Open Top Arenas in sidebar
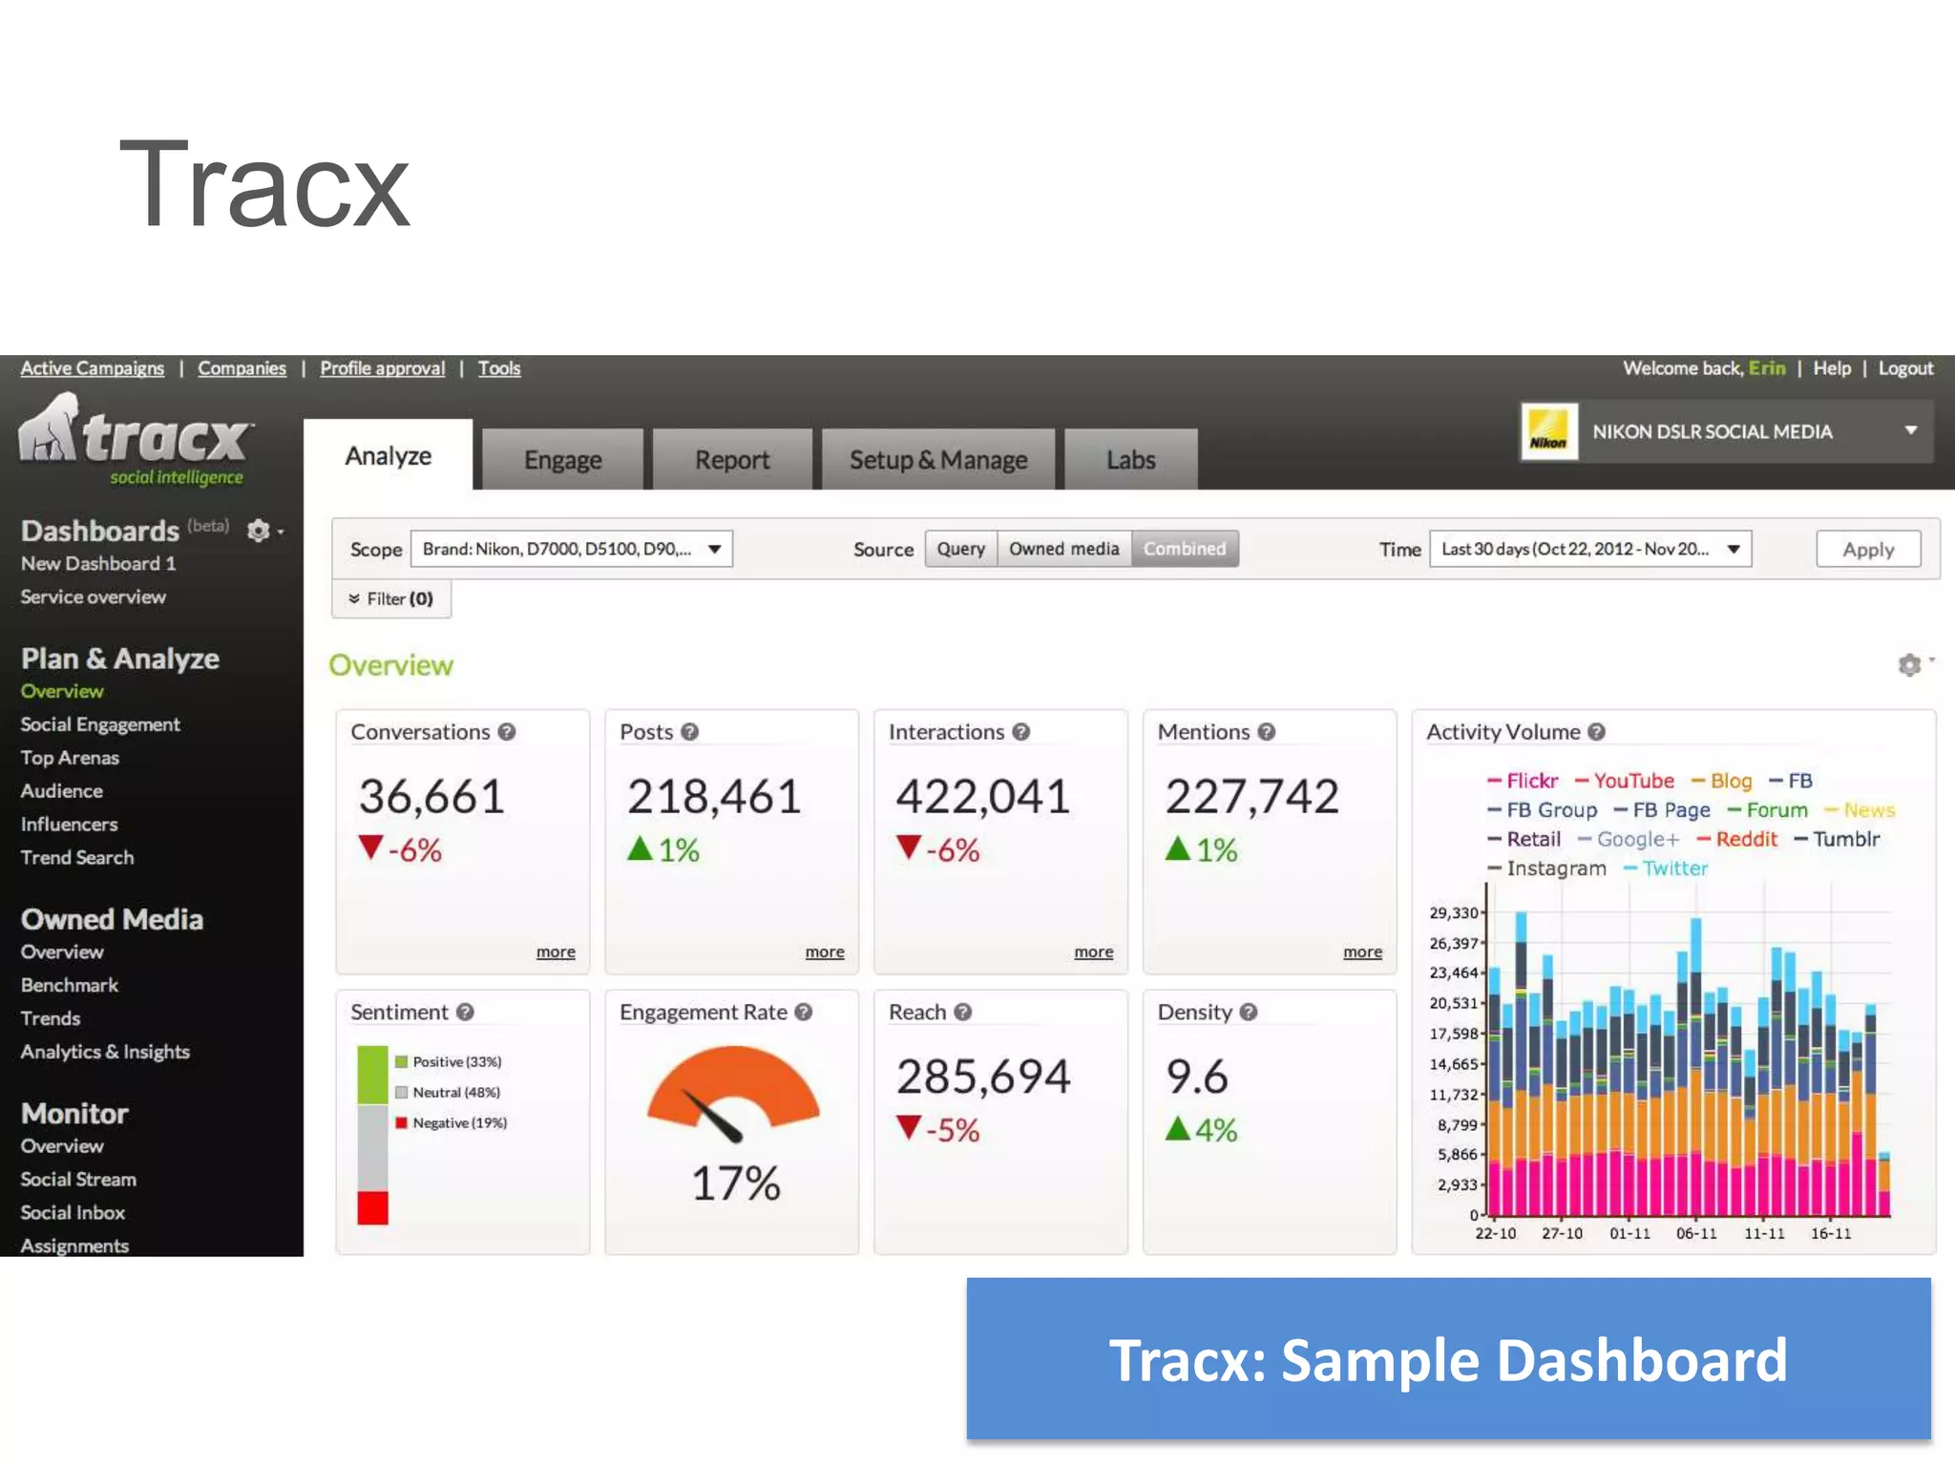 point(70,758)
